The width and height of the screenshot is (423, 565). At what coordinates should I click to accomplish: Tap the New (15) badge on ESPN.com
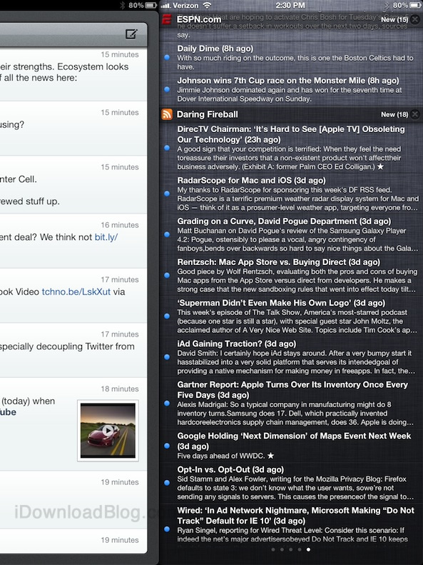point(394,19)
